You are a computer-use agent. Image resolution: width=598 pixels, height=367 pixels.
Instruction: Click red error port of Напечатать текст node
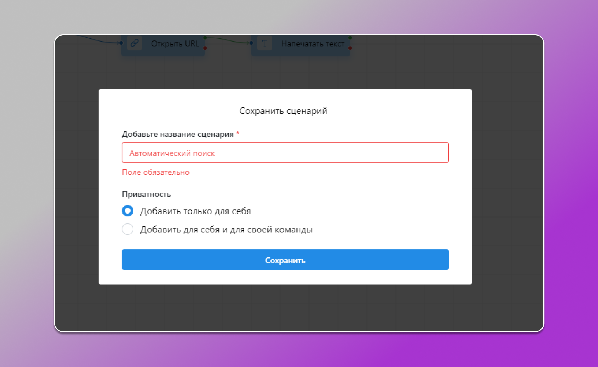click(350, 48)
